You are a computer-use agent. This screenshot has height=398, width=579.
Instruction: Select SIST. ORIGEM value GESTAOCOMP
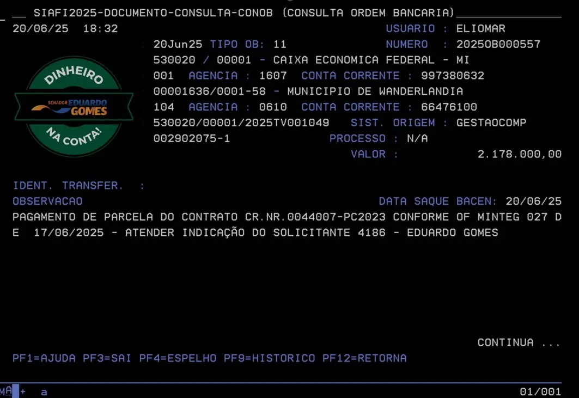[x=491, y=123]
